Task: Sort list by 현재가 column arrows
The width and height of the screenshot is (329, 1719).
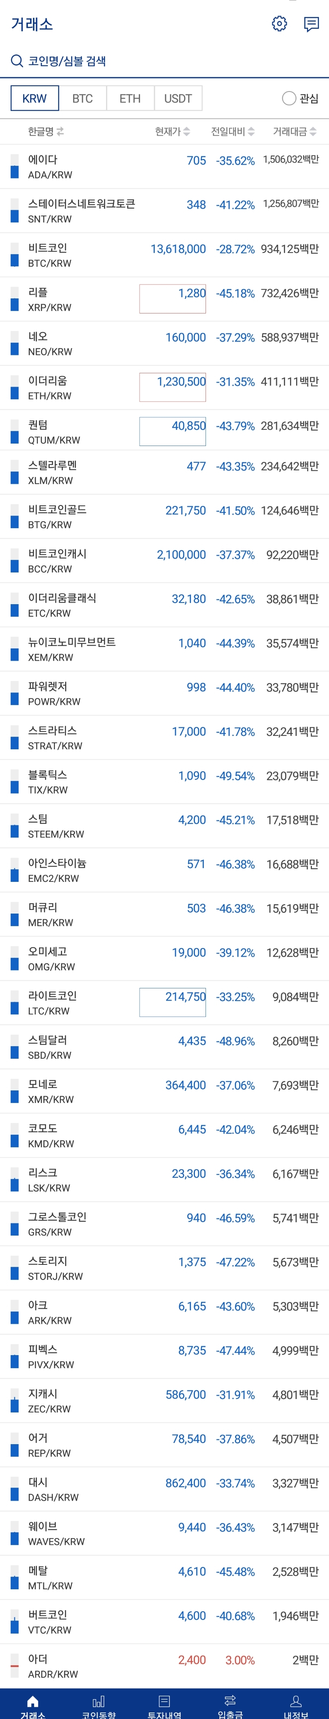Action: pos(187,132)
